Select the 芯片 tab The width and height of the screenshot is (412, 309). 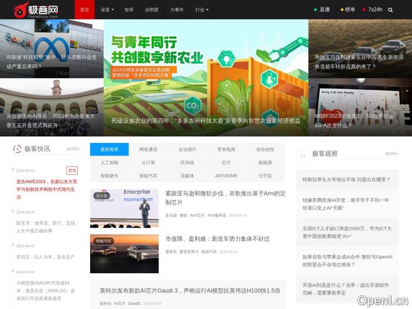coord(226,163)
